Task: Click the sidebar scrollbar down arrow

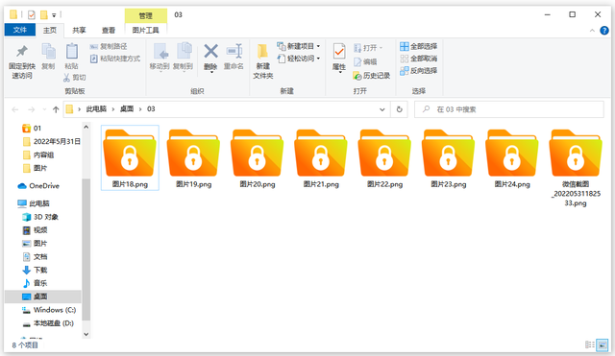Action: (86, 334)
